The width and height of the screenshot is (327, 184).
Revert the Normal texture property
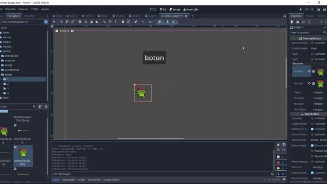coord(309,72)
